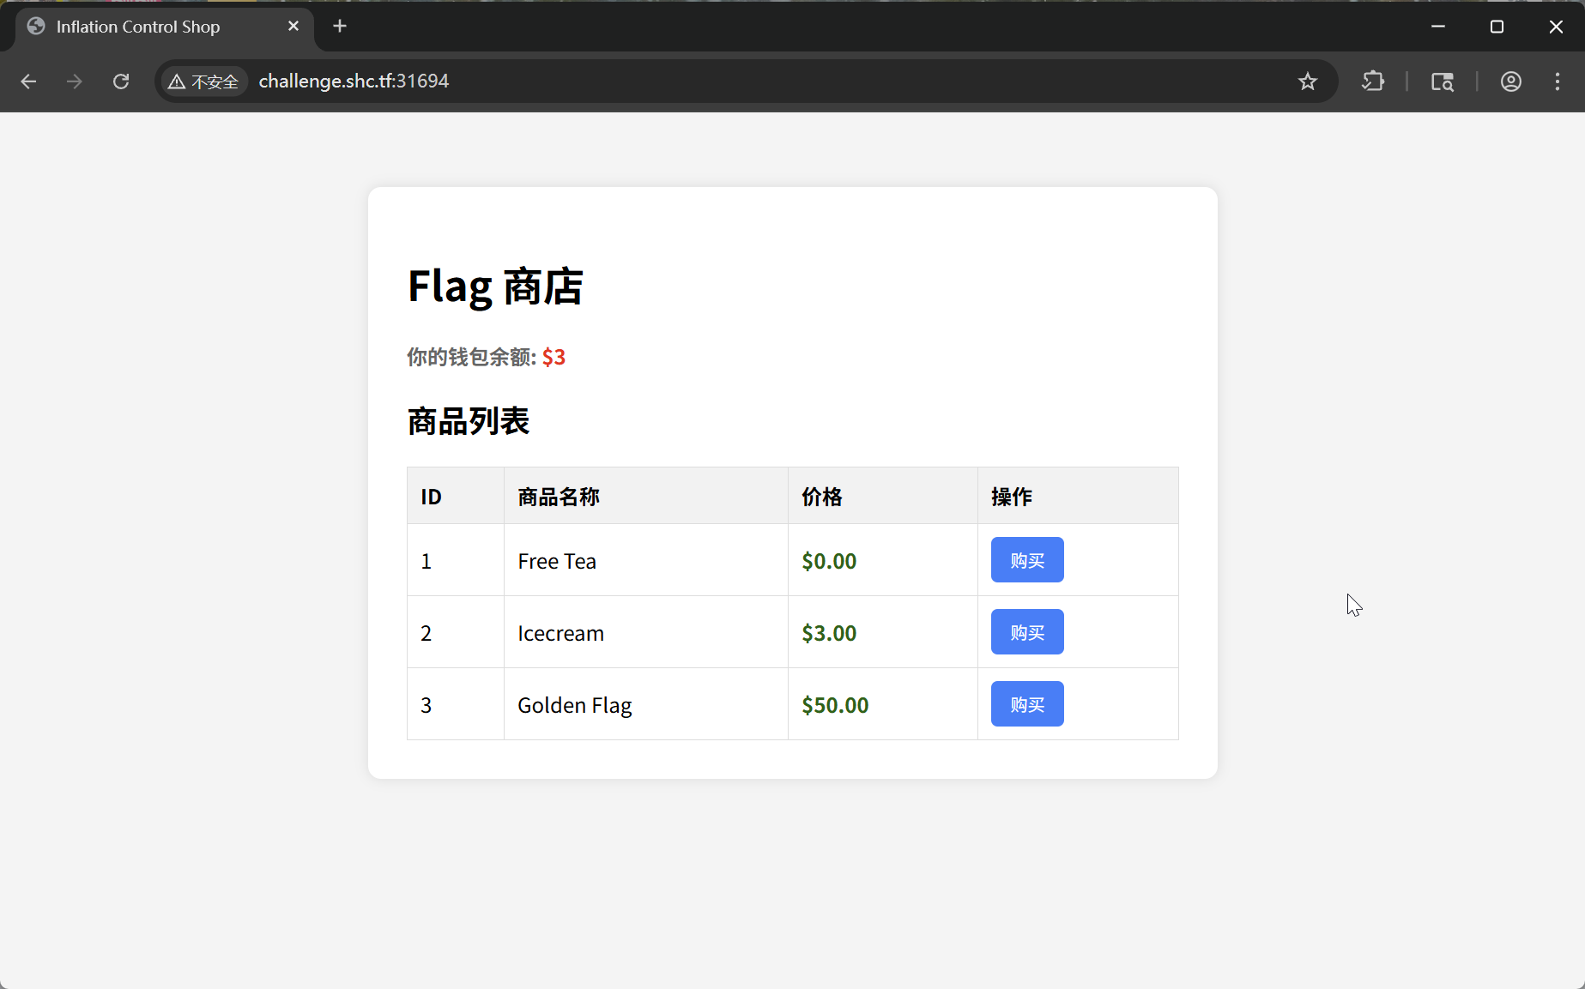Open the tab search icon in toolbar
The image size is (1585, 989).
[1442, 81]
